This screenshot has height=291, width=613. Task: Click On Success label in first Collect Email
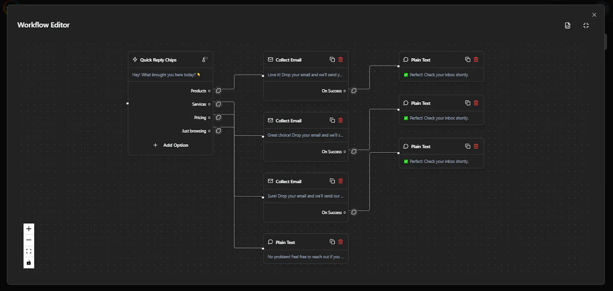[331, 91]
